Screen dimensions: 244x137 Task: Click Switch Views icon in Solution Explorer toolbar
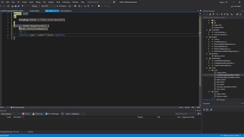(213, 14)
